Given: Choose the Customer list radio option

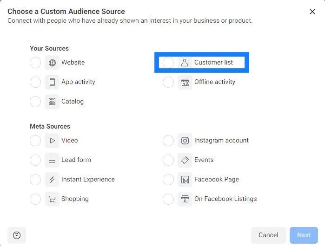Looking at the screenshot, I should pyautogui.click(x=168, y=63).
